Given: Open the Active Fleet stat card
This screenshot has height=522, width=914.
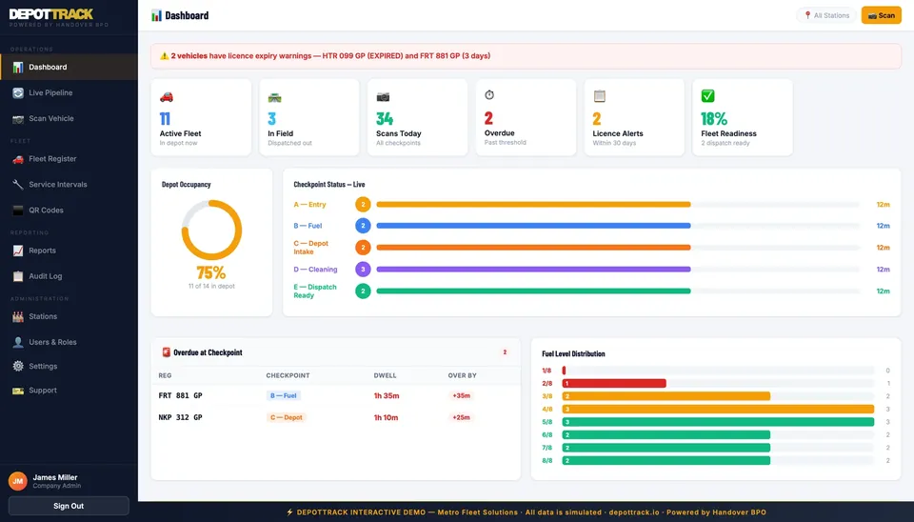Looking at the screenshot, I should click(x=201, y=118).
